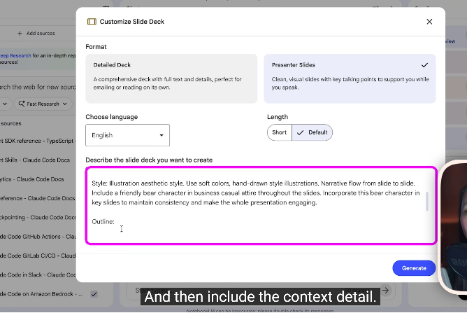Close the Customize Slide Deck dialog
467x313 pixels.
pos(429,22)
